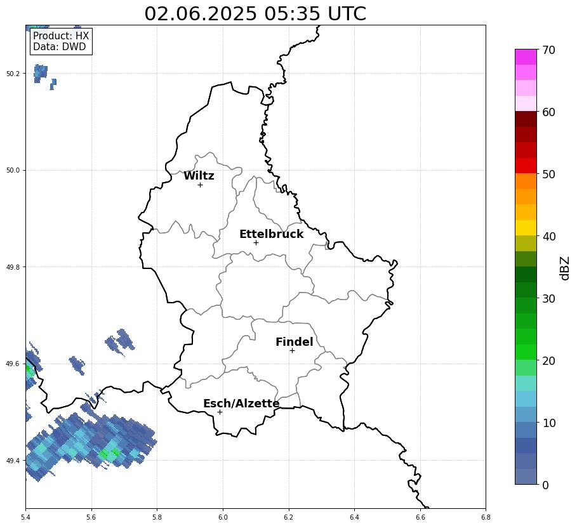This screenshot has height=526, width=577.
Task: Click the dark green colorbar segment near 35
Action: 526,274
